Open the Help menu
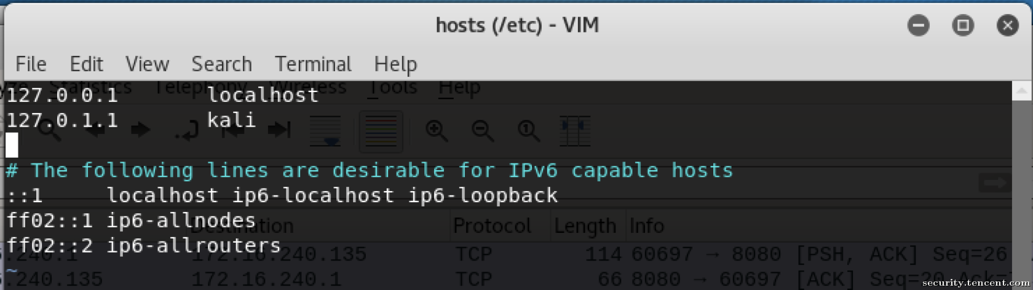This screenshot has height=290, width=1033. (x=395, y=64)
